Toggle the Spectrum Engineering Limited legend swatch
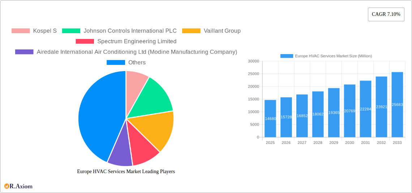This screenshot has width=412, height=193. (x=85, y=41)
